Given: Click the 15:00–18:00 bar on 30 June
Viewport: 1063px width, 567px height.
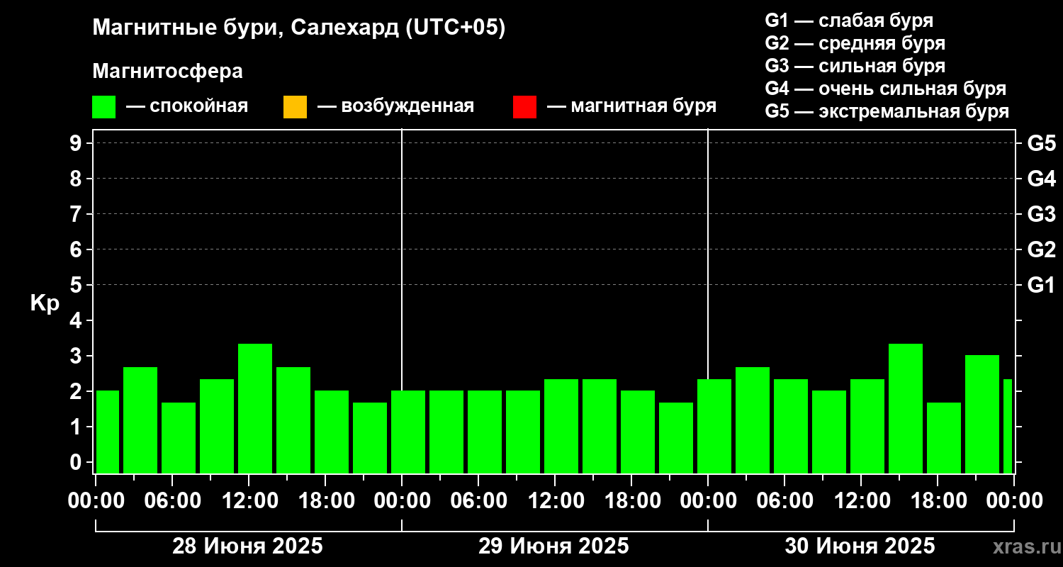Looking at the screenshot, I should (906, 408).
